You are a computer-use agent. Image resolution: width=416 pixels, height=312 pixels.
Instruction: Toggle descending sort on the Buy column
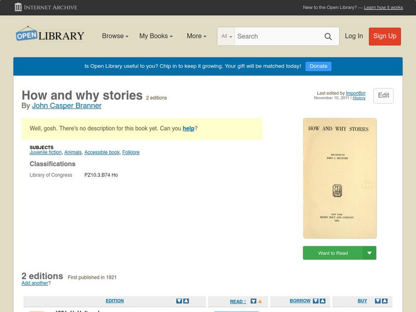(x=378, y=301)
